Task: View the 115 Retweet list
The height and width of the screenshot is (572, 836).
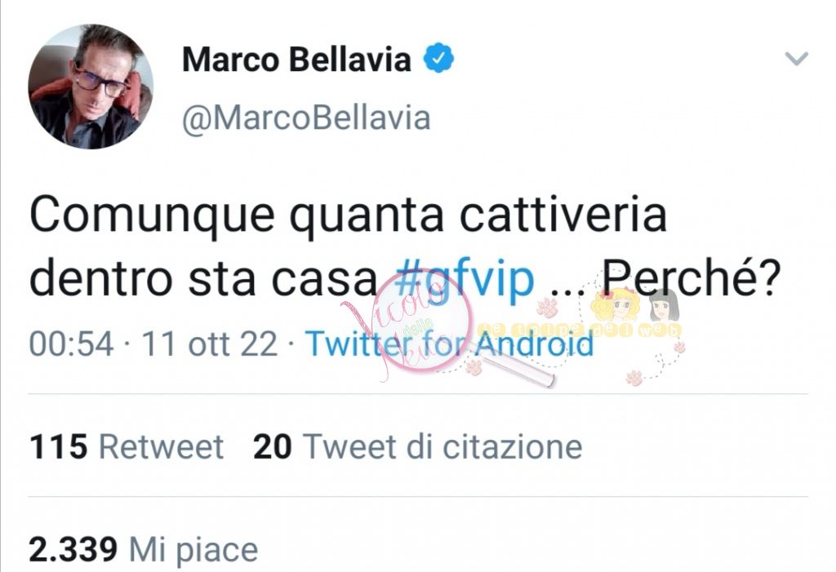Action: click(127, 446)
